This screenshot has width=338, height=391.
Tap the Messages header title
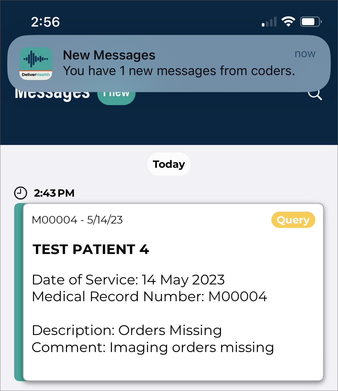tap(52, 95)
